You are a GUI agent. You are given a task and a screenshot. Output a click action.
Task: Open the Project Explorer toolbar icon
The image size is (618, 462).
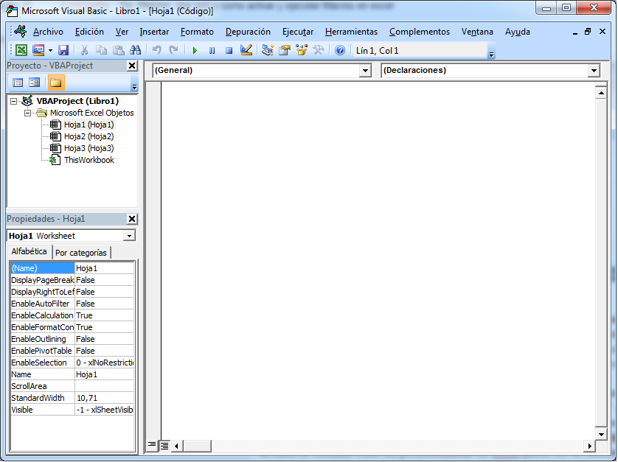pos(268,50)
